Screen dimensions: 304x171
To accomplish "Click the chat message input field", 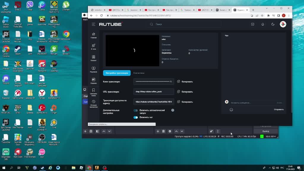I will [x=256, y=103].
